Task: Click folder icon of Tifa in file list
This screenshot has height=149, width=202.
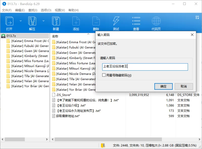Action: pos(54,79)
